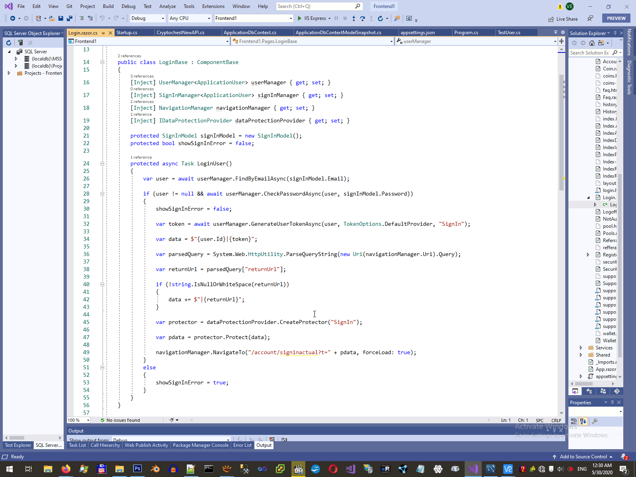
Task: Click the Properties wrench icon
Action: [x=595, y=421]
